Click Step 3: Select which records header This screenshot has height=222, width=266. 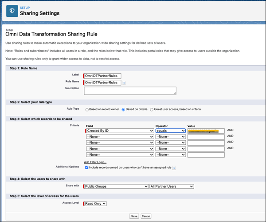(41, 119)
